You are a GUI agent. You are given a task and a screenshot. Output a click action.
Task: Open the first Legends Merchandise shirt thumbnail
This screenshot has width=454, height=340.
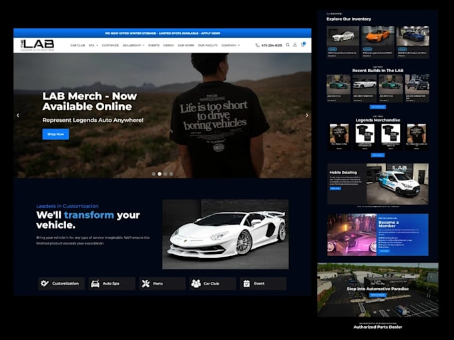pos(339,133)
